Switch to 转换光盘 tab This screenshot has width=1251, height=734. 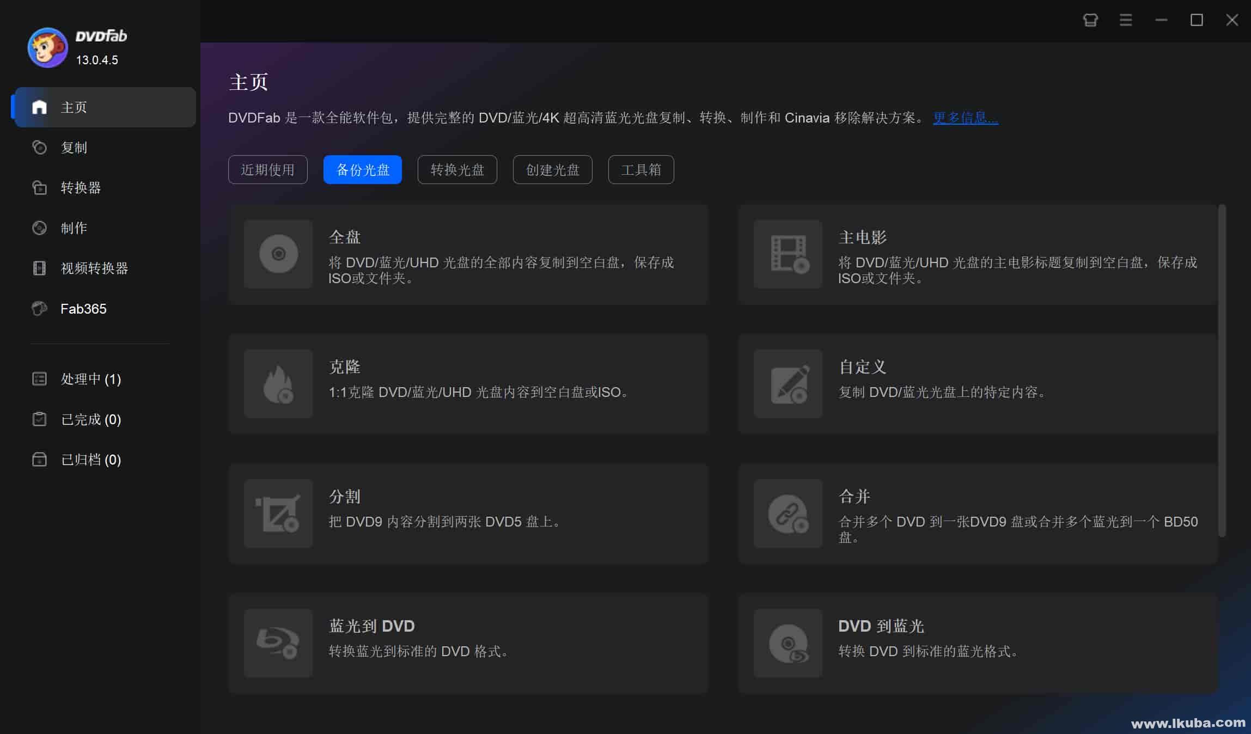point(457,170)
